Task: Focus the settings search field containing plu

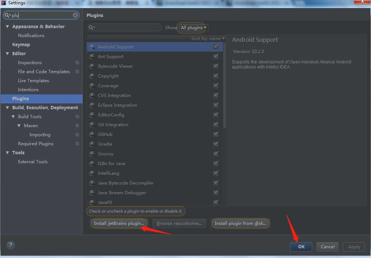Action: point(41,15)
